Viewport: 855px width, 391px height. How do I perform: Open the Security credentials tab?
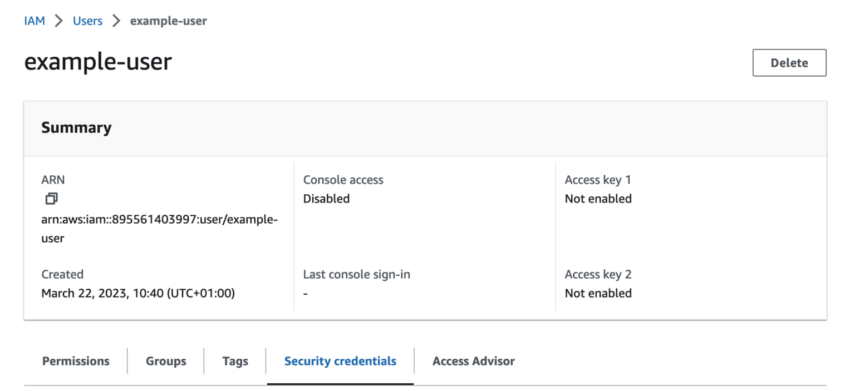coord(340,361)
